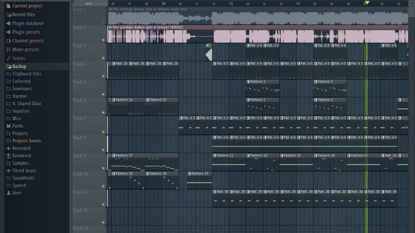Viewport: 415px width, 233px height.
Task: Select the Track 11 header label
Action: [x=80, y=192]
